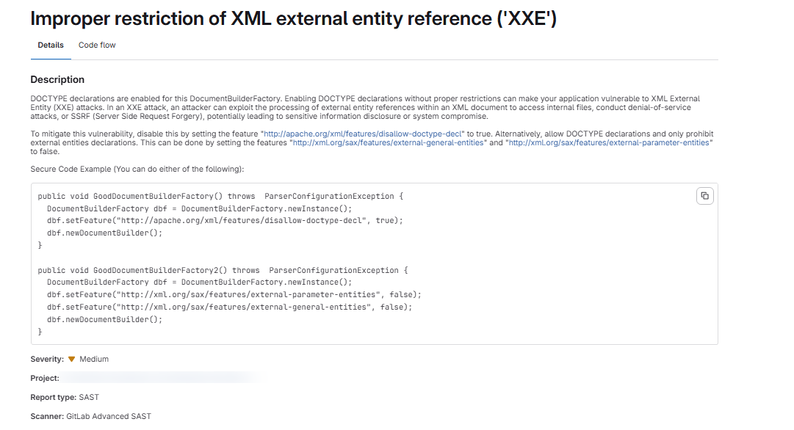Screen dimensions: 794x430
Task: Click the GoodDocumentBuilderFactory2() method signature line
Action: pyautogui.click(x=223, y=270)
